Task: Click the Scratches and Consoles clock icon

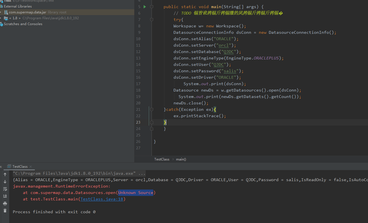Action: [2, 24]
